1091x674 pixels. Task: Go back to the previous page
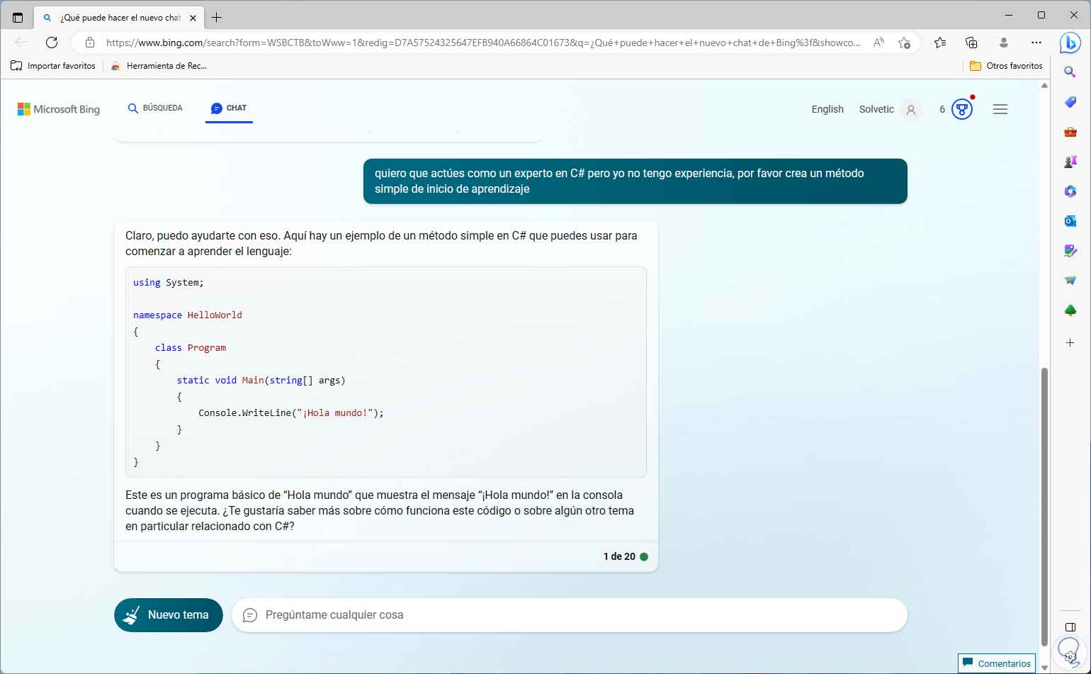coord(21,43)
